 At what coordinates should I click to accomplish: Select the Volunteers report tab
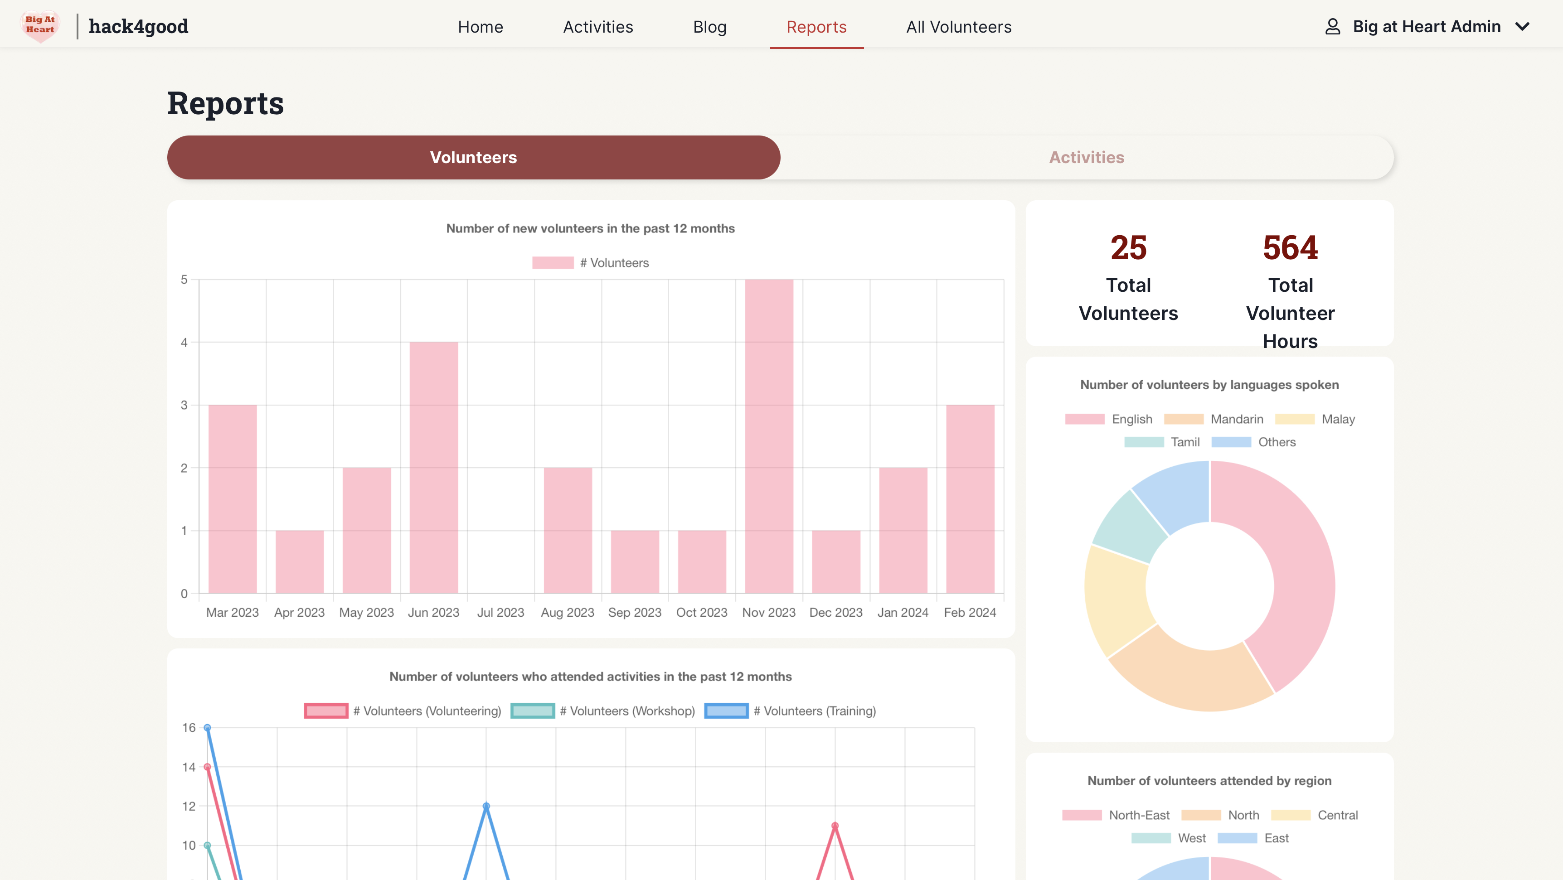click(x=473, y=157)
